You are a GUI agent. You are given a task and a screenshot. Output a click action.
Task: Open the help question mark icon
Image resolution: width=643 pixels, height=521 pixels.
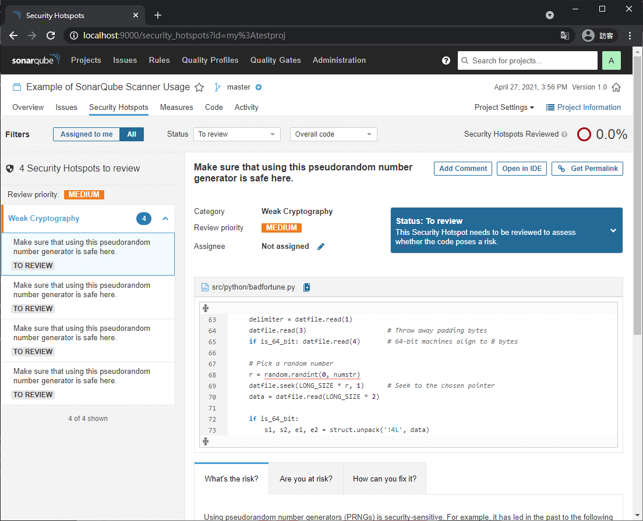446,60
